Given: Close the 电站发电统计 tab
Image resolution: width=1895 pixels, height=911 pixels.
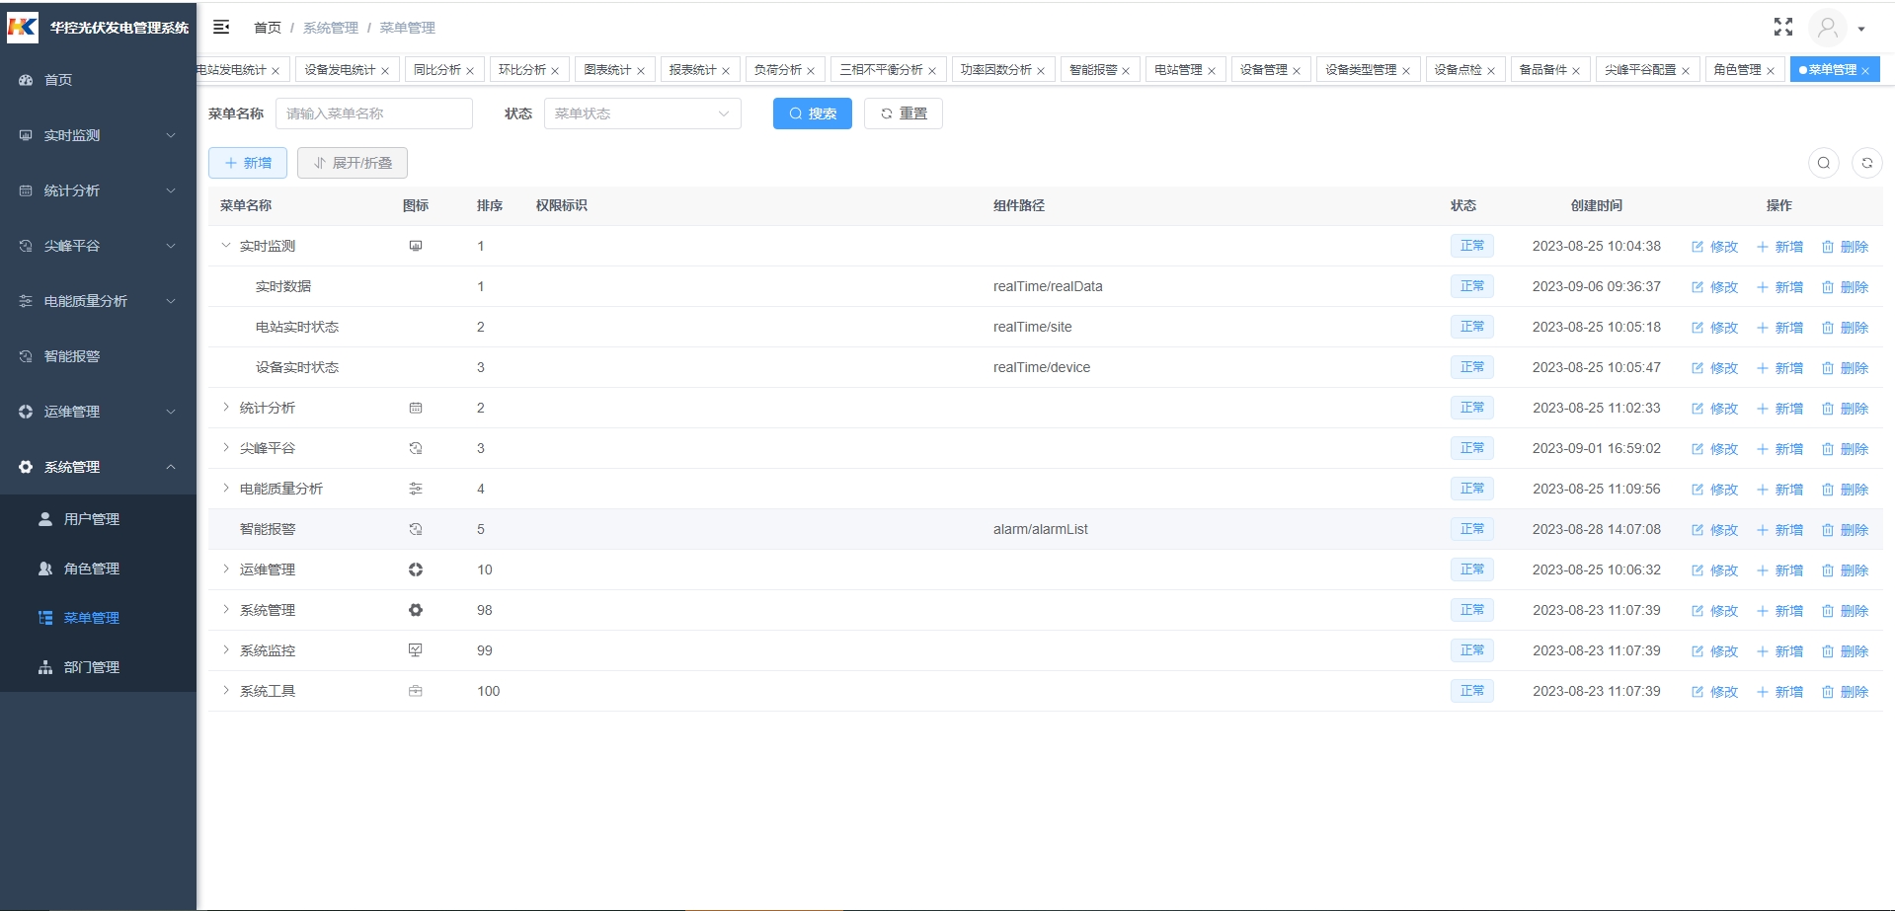Looking at the screenshot, I should click(276, 71).
